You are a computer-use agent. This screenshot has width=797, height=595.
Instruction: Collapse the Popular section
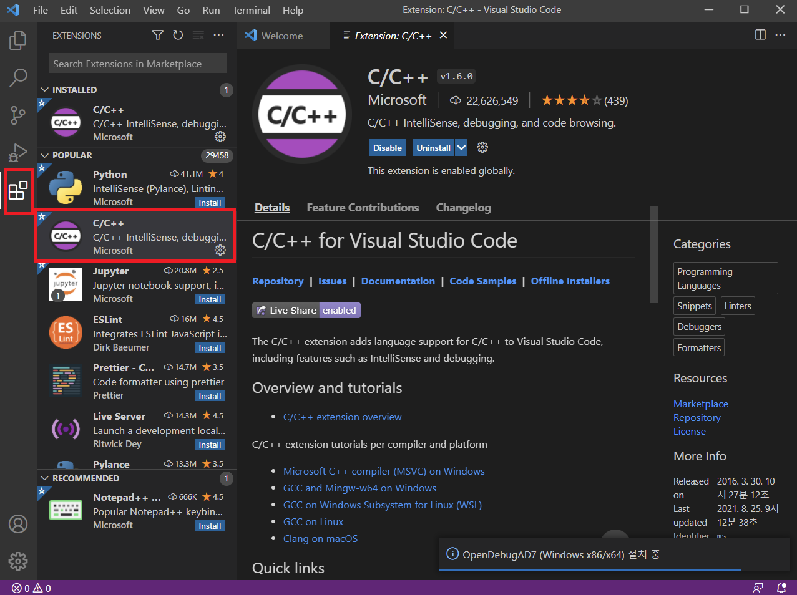136,155
